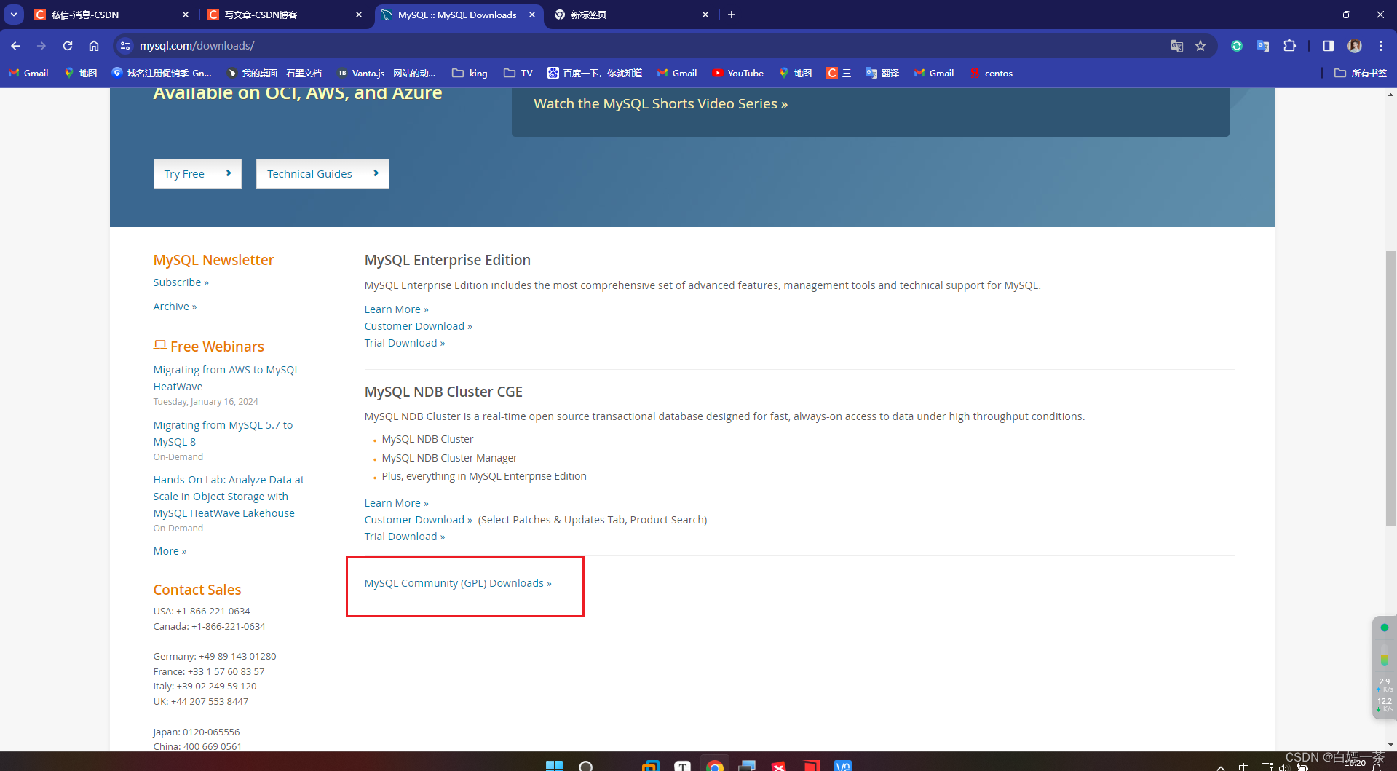Click the scrollbar down arrow
This screenshot has width=1397, height=771.
pos(1390,745)
